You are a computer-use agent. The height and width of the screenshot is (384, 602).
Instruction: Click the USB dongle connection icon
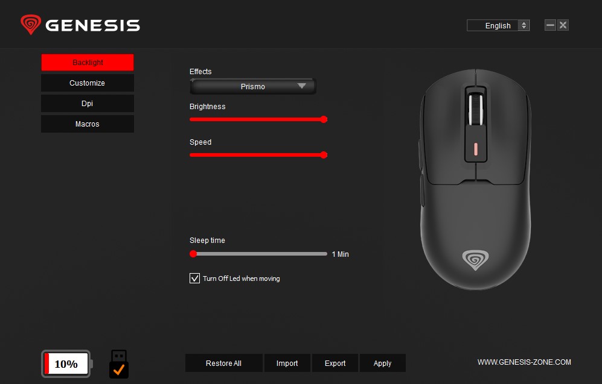point(119,364)
